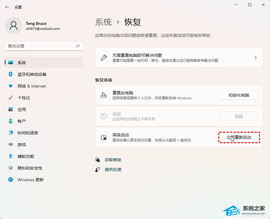270x219 pixels.
Task: Open the 应用 settings section
Action: (x=22, y=109)
